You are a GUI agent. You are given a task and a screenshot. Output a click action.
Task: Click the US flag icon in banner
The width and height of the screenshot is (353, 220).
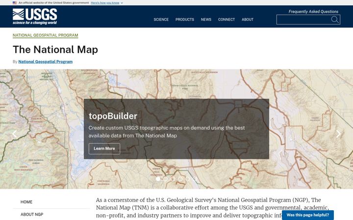(15, 3)
